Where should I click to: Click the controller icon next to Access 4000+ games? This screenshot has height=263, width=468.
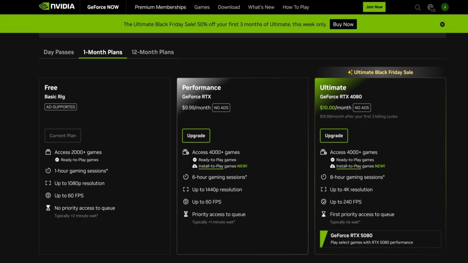coord(186,152)
